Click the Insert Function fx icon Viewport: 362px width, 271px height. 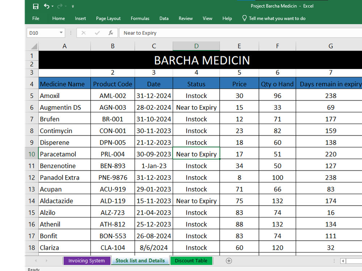111,33
